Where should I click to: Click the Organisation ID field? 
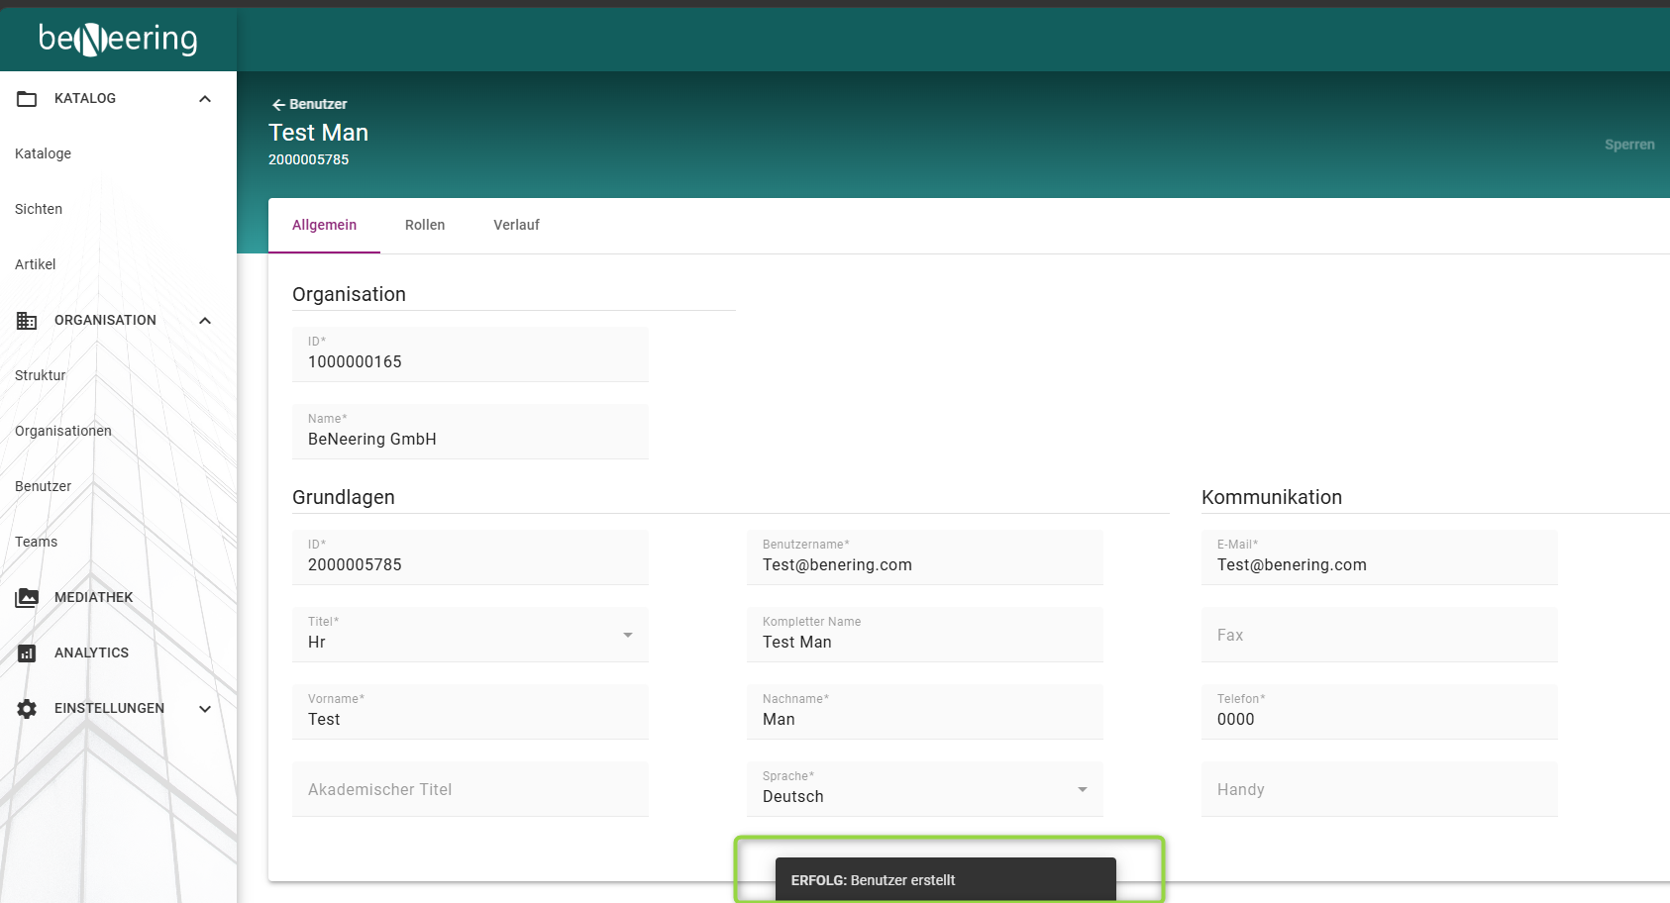pos(470,354)
